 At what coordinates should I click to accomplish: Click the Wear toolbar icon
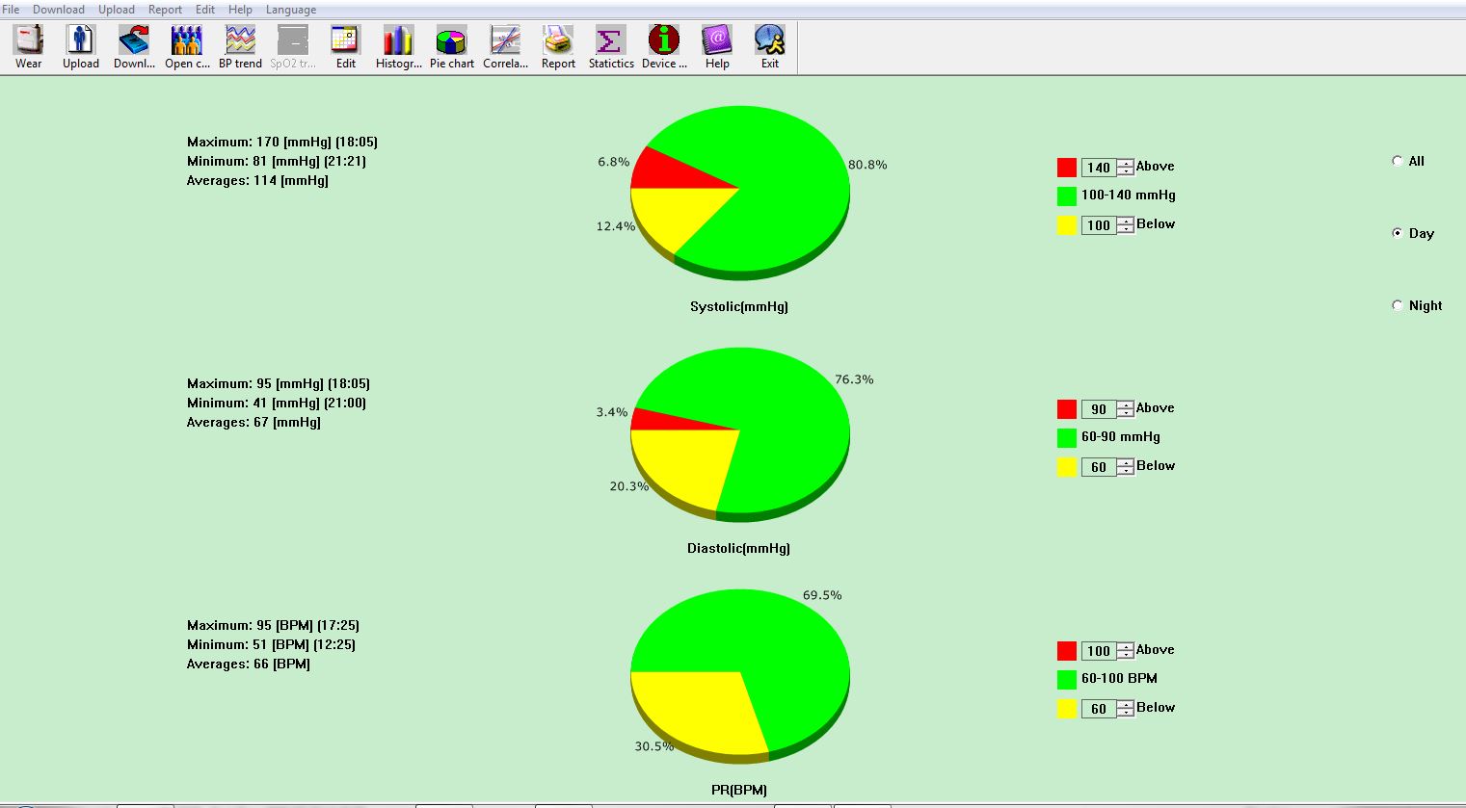point(29,41)
